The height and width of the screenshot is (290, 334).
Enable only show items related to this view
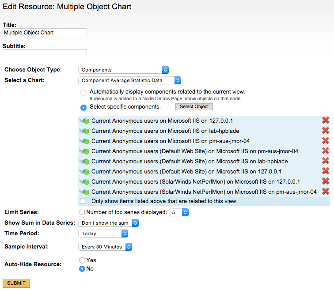tap(83, 201)
